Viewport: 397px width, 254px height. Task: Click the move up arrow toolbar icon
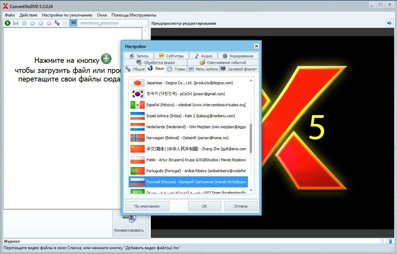(x=41, y=23)
